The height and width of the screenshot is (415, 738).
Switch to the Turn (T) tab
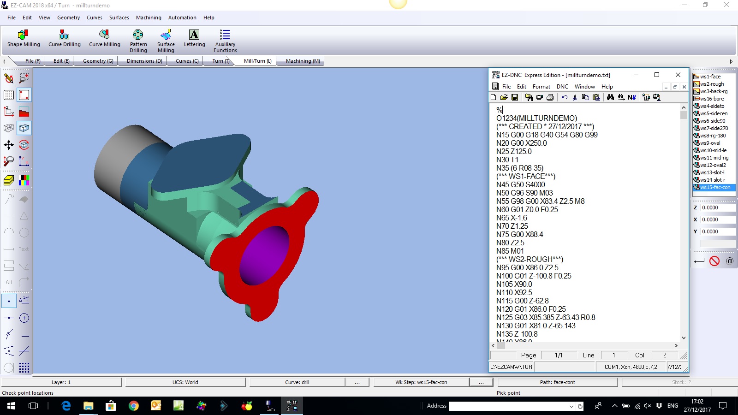(x=220, y=61)
